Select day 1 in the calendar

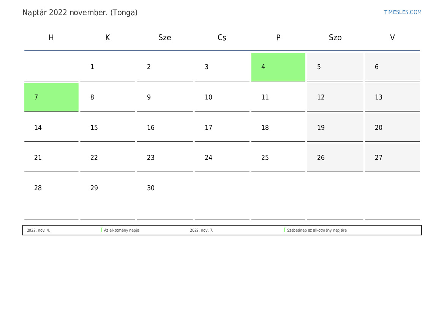107,67
